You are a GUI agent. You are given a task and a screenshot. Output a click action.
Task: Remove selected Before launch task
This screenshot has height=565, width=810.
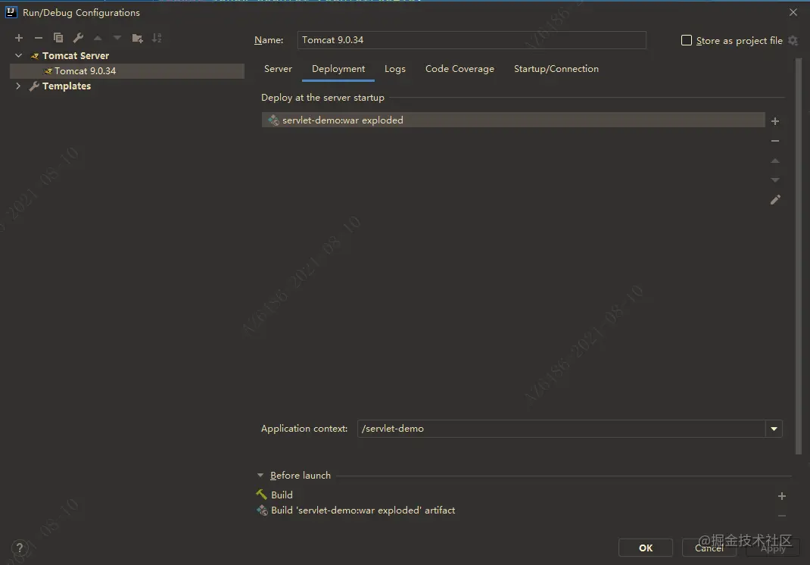click(x=781, y=515)
